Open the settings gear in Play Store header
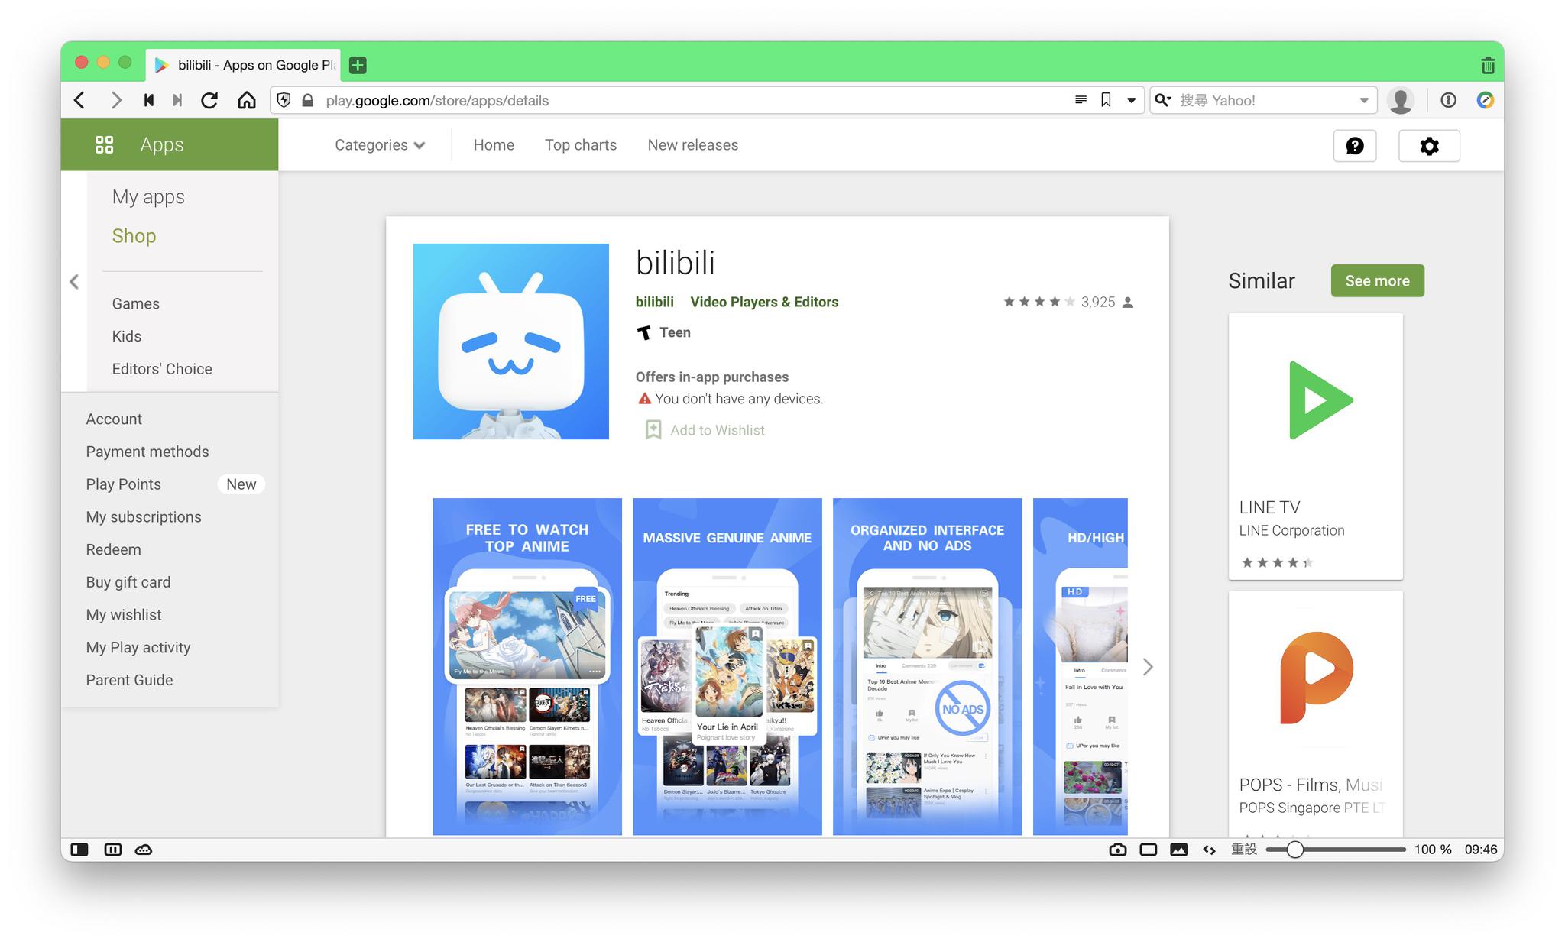Screen dimensions: 1565x942 tap(1428, 146)
